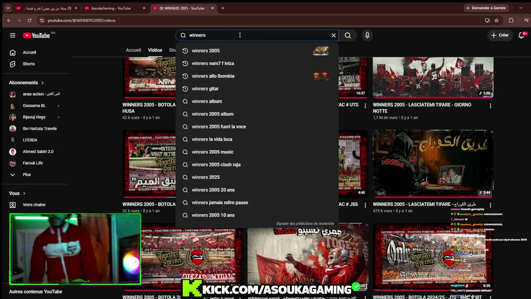Open video options beside 'AC # UTS'
The height and width of the screenshot is (299, 531).
click(365, 106)
